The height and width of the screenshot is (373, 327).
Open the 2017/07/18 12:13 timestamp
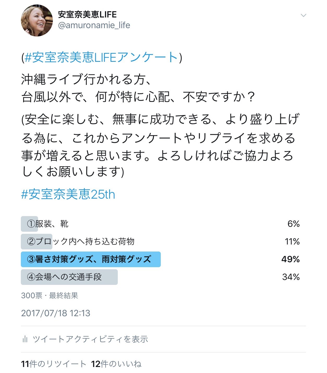(x=56, y=313)
